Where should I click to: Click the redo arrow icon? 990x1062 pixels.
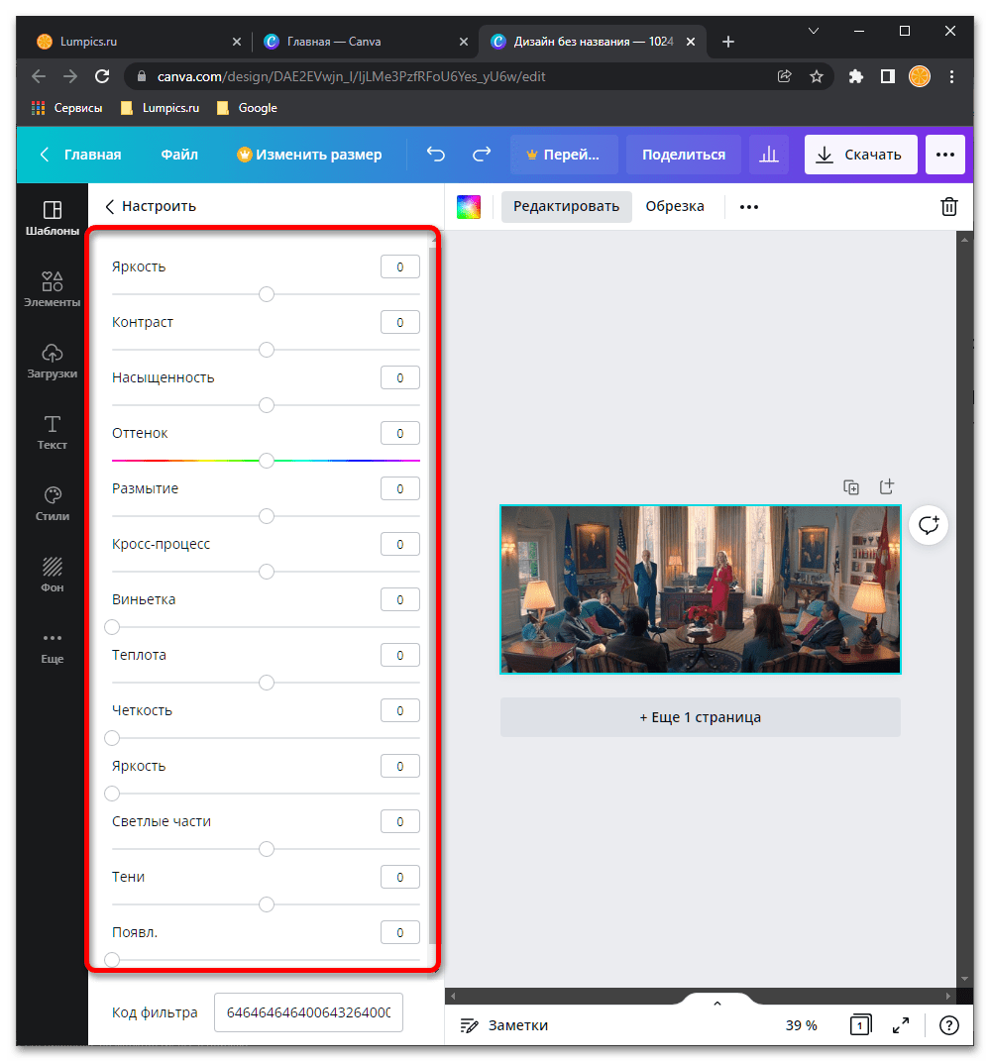tap(482, 155)
